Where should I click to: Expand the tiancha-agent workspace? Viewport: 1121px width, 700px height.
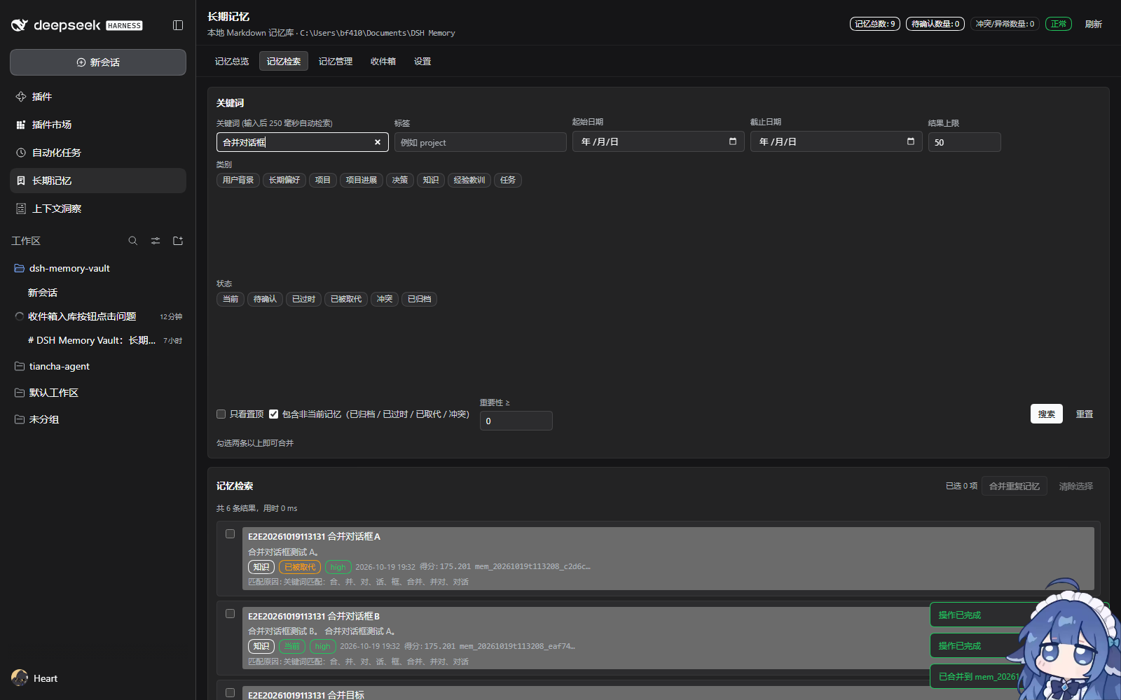pyautogui.click(x=98, y=366)
